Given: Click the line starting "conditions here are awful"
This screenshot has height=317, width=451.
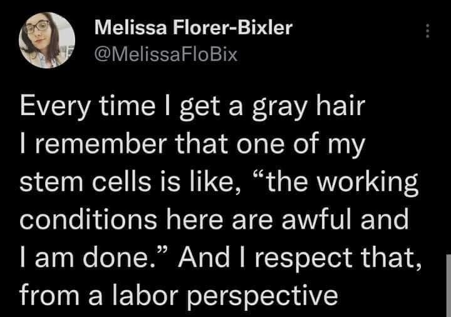Looking at the screenshot, I should tap(214, 221).
